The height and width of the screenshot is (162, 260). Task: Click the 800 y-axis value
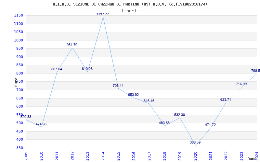[x=20, y=74]
